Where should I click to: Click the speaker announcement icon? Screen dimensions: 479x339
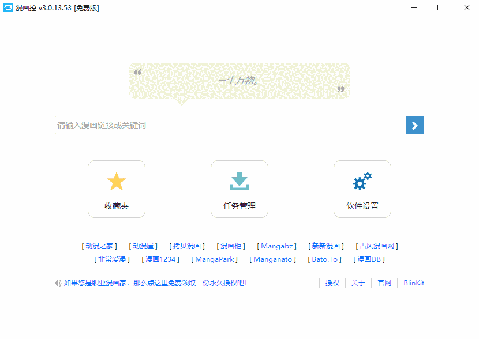click(58, 282)
